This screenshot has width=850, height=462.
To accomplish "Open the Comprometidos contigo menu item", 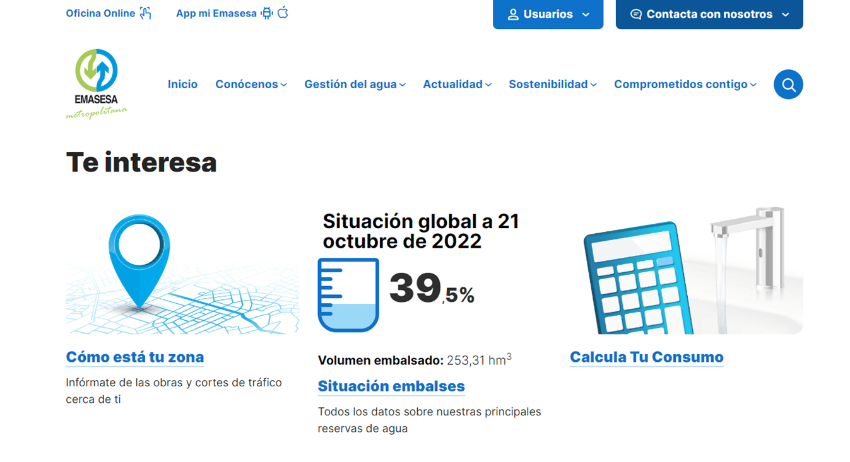I will [x=685, y=84].
